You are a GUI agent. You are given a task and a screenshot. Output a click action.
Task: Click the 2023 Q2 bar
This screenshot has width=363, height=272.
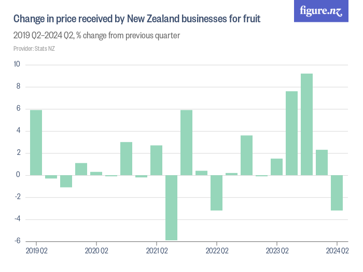pyautogui.click(x=276, y=167)
